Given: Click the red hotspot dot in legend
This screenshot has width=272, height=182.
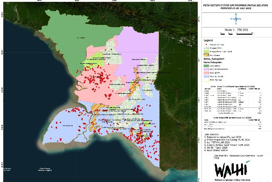Looking at the screenshot, I should [206, 45].
